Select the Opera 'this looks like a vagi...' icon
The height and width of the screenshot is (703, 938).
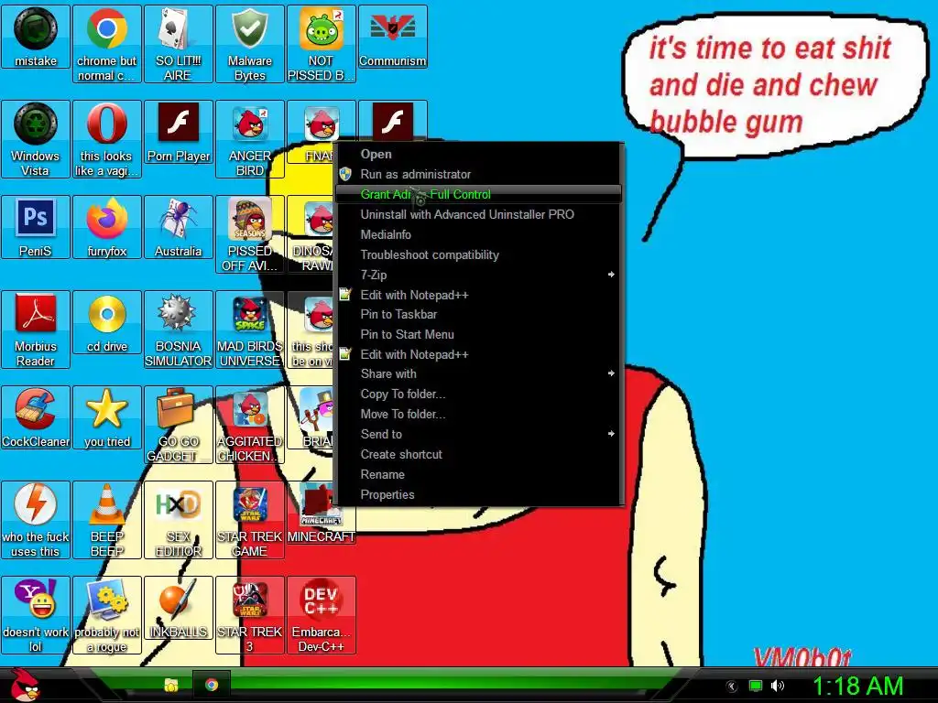106,139
